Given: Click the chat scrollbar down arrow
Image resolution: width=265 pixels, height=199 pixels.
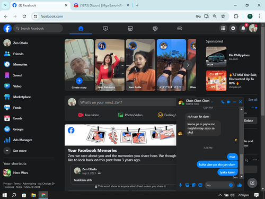Looking at the screenshot, I should coord(242,176).
